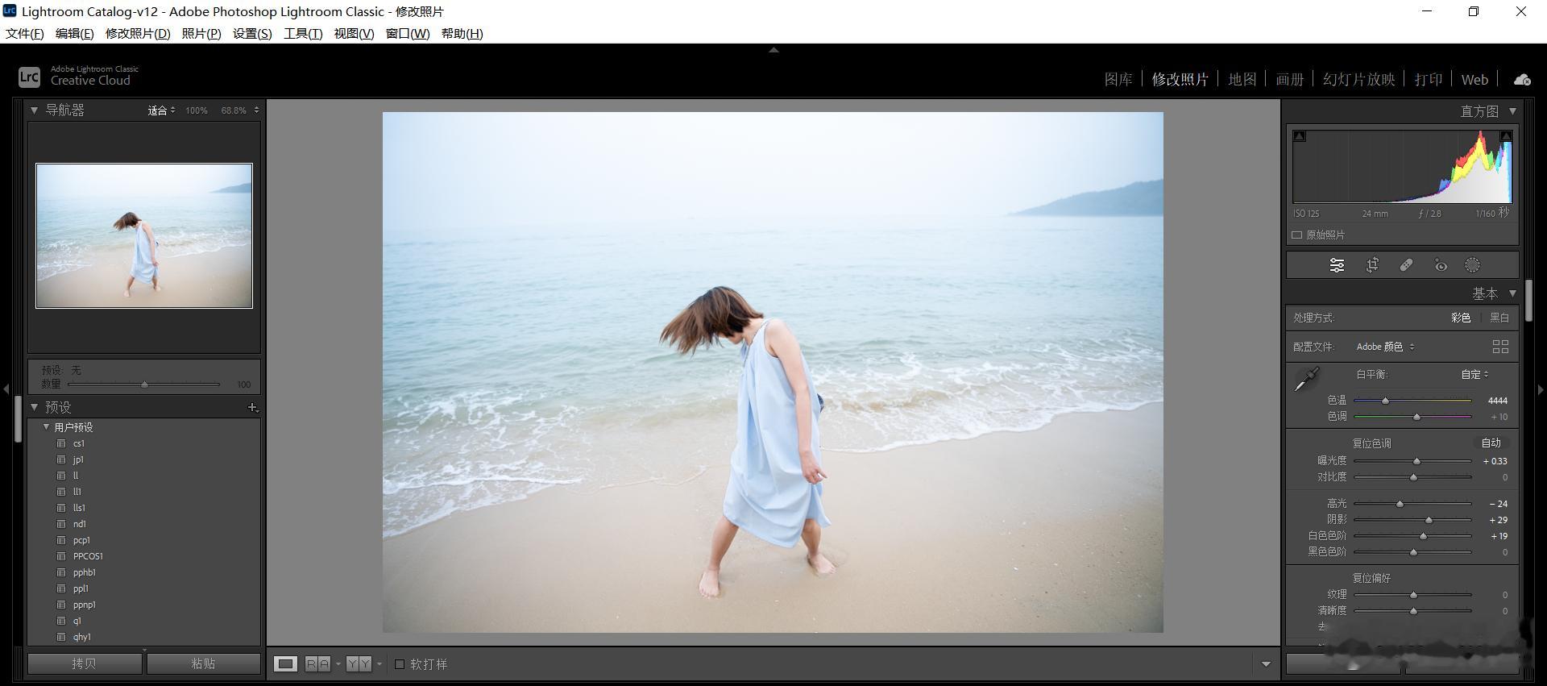Enable the 软打样 soft proofing checkbox
1547x686 pixels.
point(400,663)
